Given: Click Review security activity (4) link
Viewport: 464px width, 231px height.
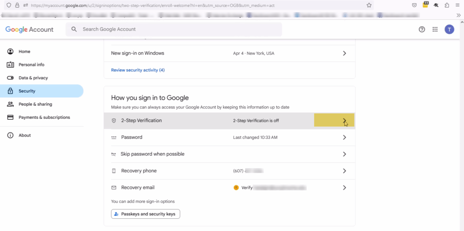Looking at the screenshot, I should pyautogui.click(x=138, y=70).
